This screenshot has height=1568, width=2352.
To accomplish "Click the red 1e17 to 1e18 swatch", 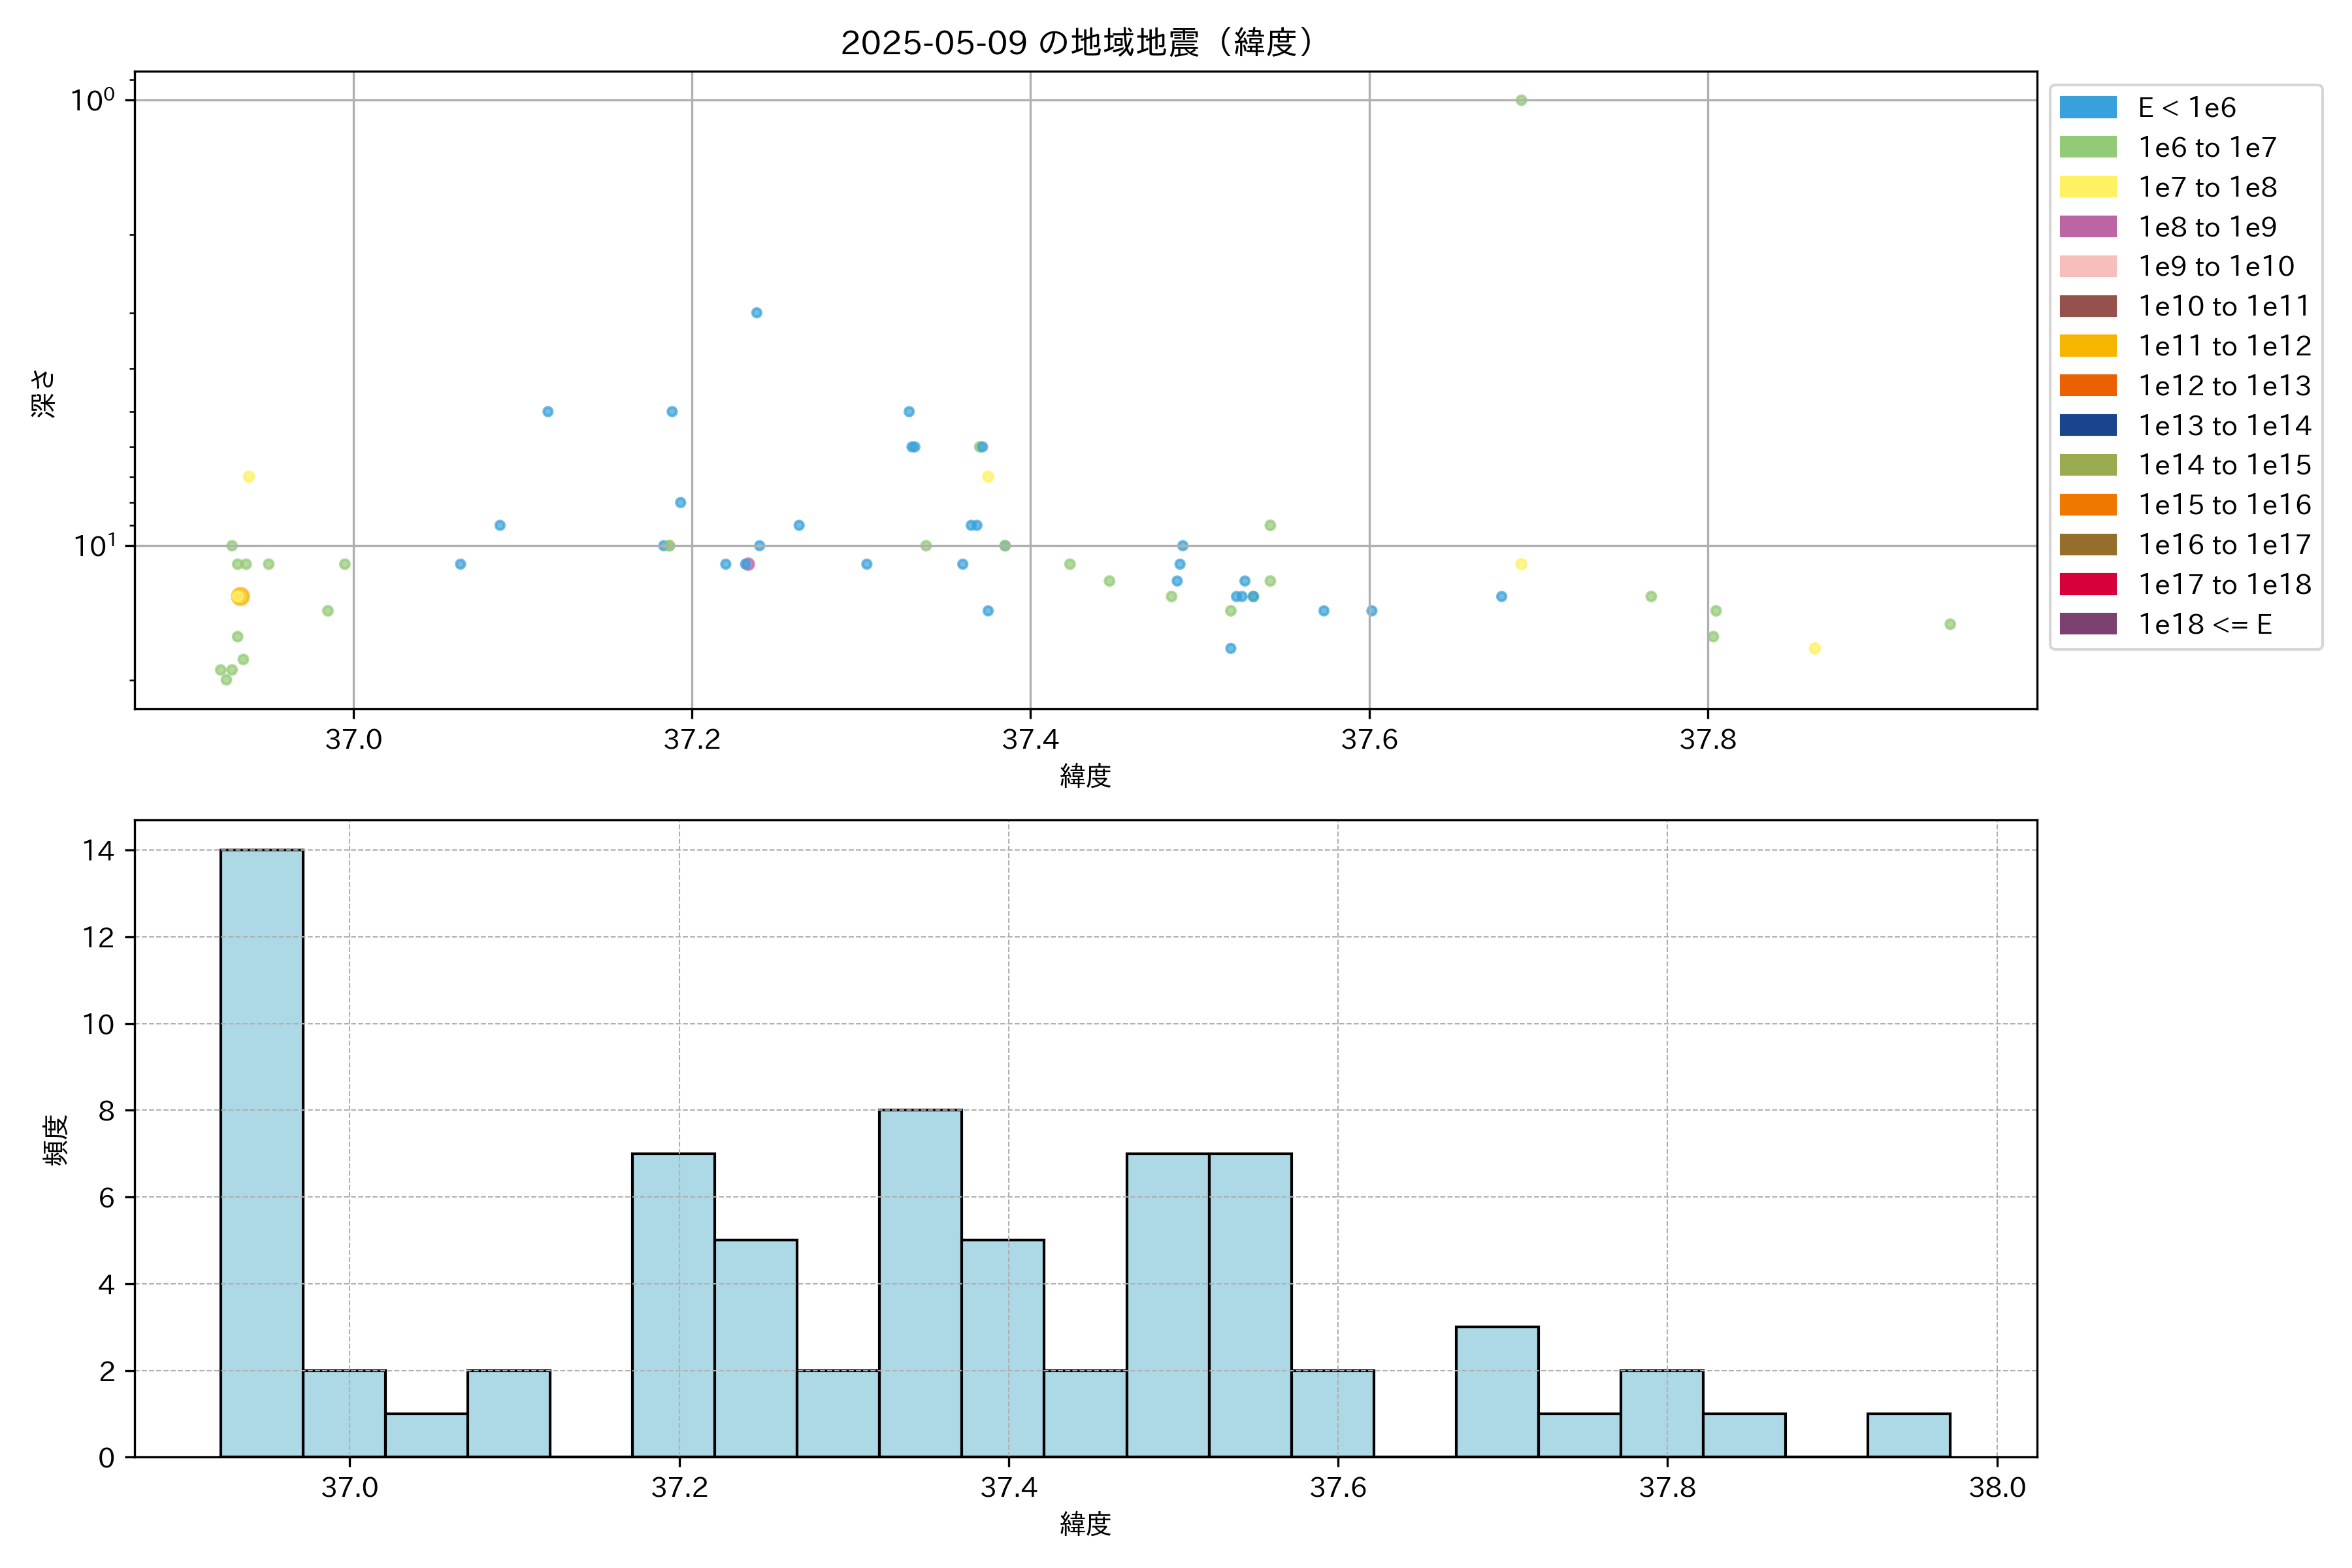I will point(2088,585).
